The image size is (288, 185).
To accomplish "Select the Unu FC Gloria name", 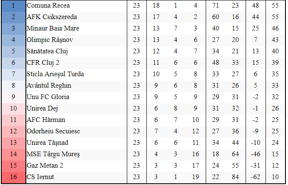I will coord(48,97).
